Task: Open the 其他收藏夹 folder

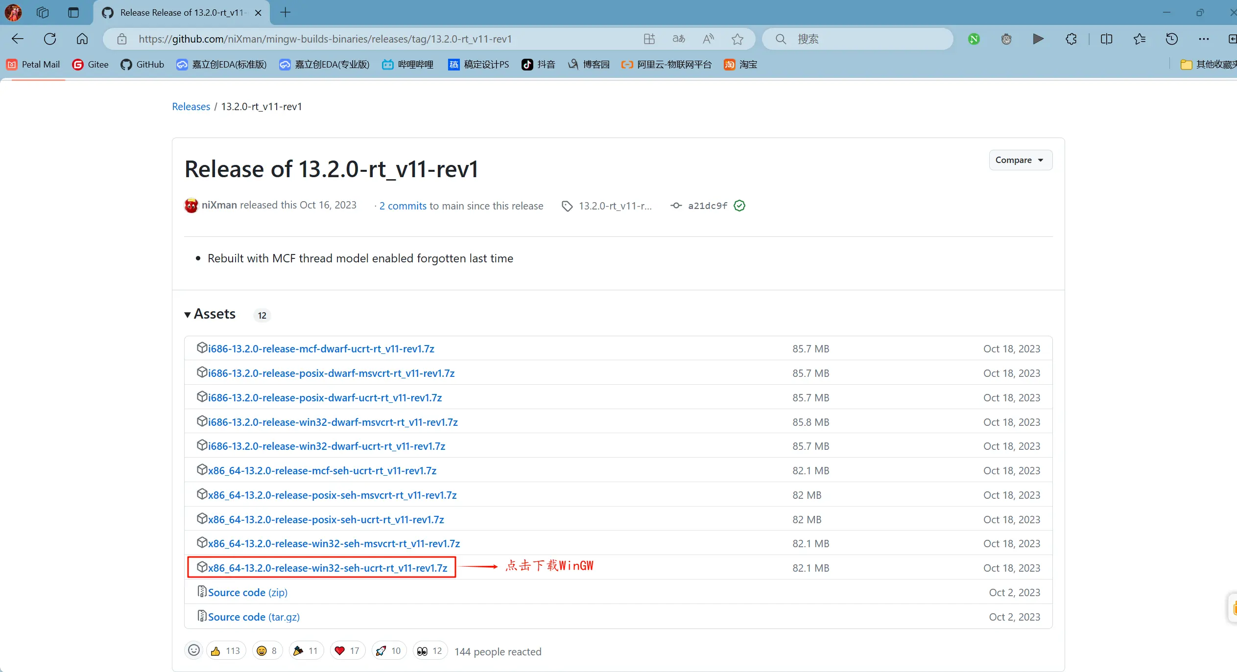Action: pyautogui.click(x=1209, y=64)
